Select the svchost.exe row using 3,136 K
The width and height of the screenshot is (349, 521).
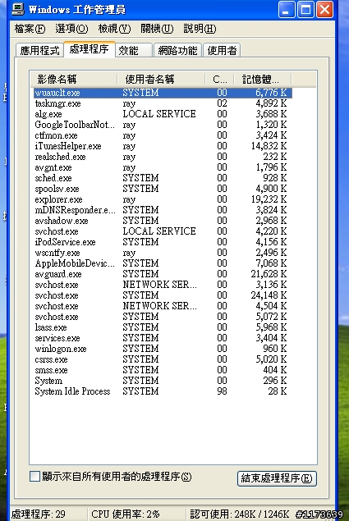coord(163,285)
